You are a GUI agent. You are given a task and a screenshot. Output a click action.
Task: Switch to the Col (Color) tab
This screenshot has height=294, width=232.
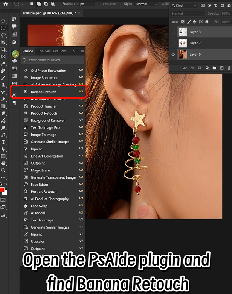[x=40, y=51]
